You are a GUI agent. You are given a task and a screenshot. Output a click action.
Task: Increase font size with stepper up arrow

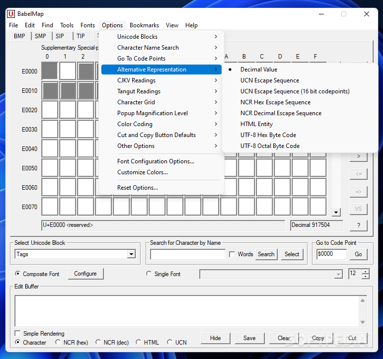366,271
